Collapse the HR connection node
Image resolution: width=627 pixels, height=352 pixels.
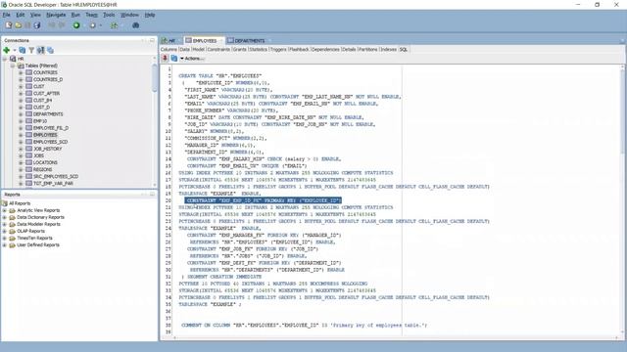point(5,59)
